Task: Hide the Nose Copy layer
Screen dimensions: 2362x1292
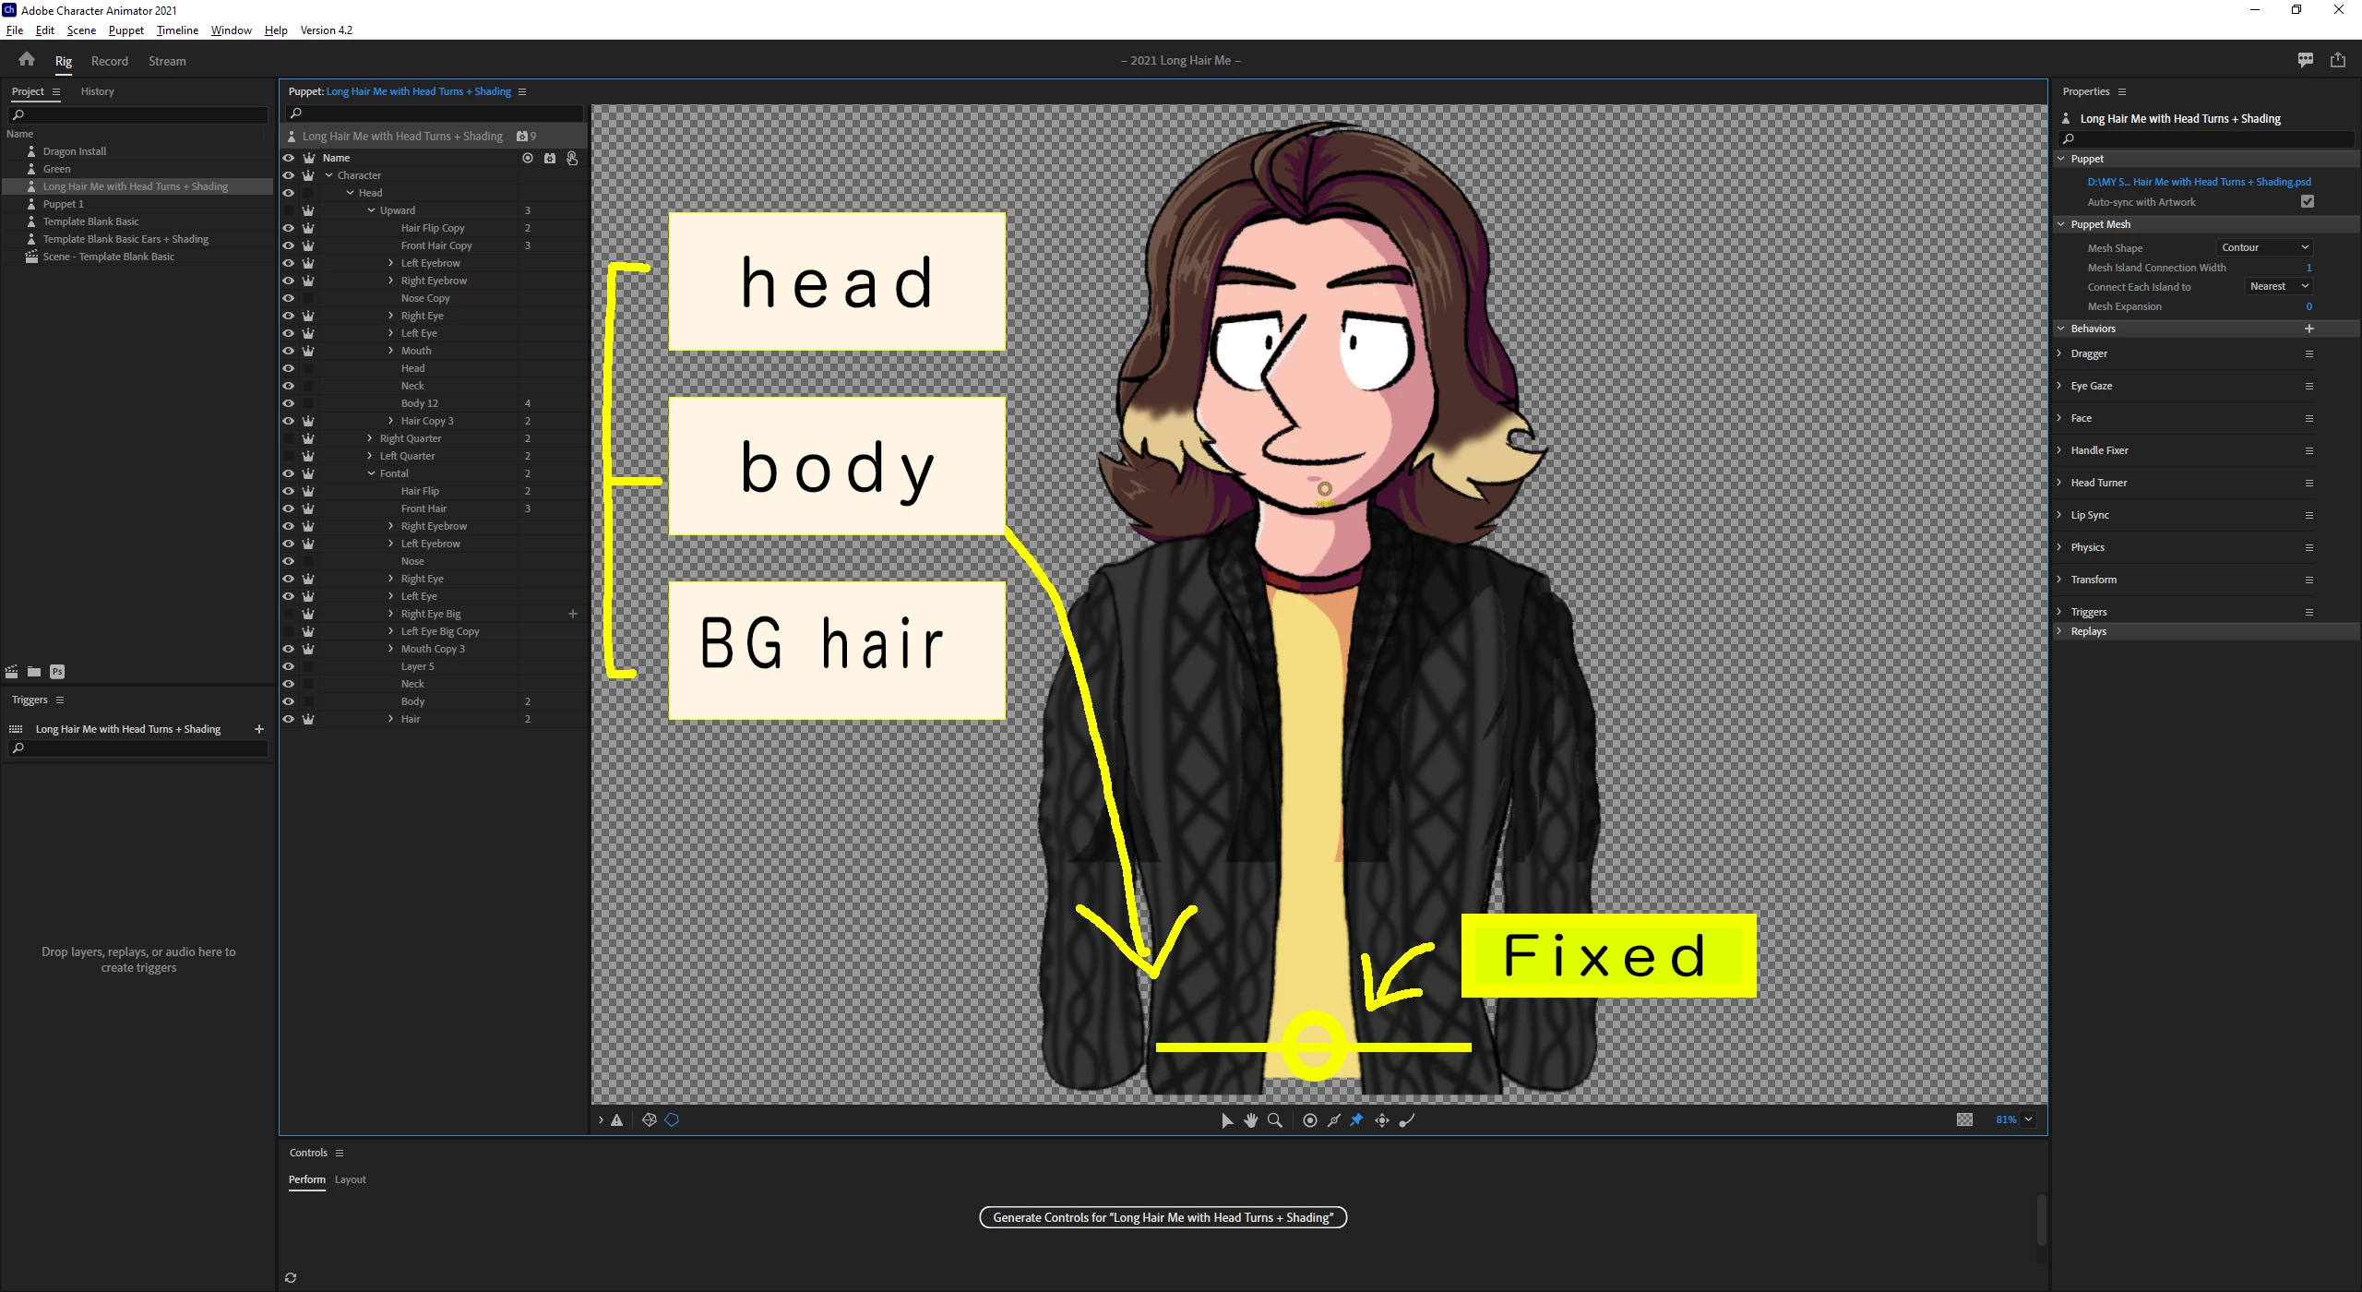Action: pyautogui.click(x=288, y=298)
